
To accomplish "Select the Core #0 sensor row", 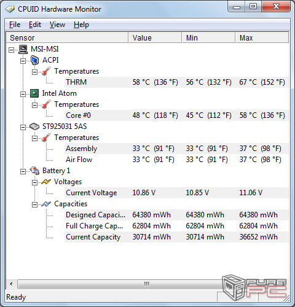I will (x=176, y=115).
